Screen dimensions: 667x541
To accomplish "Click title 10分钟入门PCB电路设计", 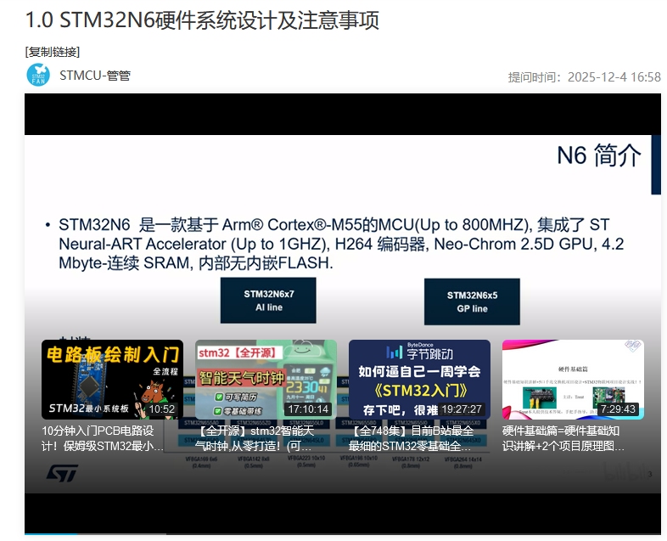I will pos(103,438).
